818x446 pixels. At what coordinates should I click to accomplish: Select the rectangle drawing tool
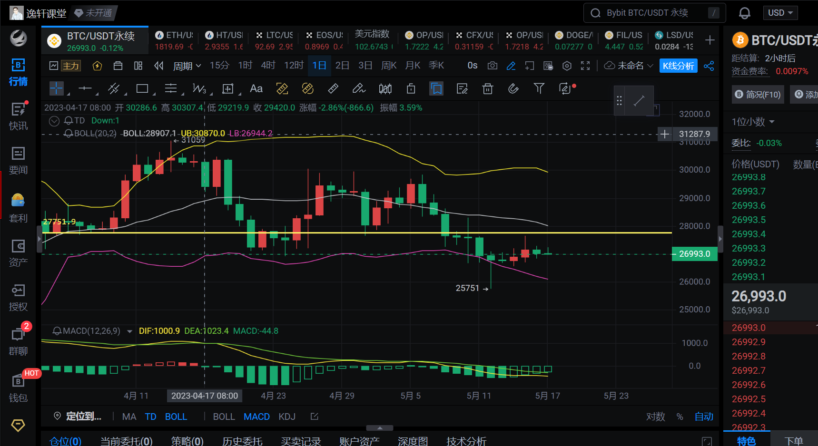click(142, 88)
